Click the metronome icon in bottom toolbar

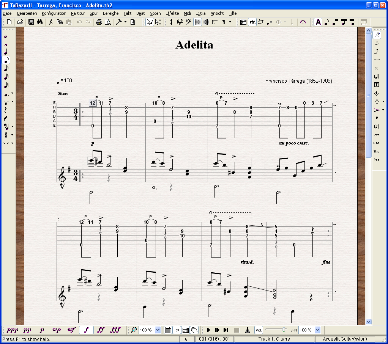[247, 330]
